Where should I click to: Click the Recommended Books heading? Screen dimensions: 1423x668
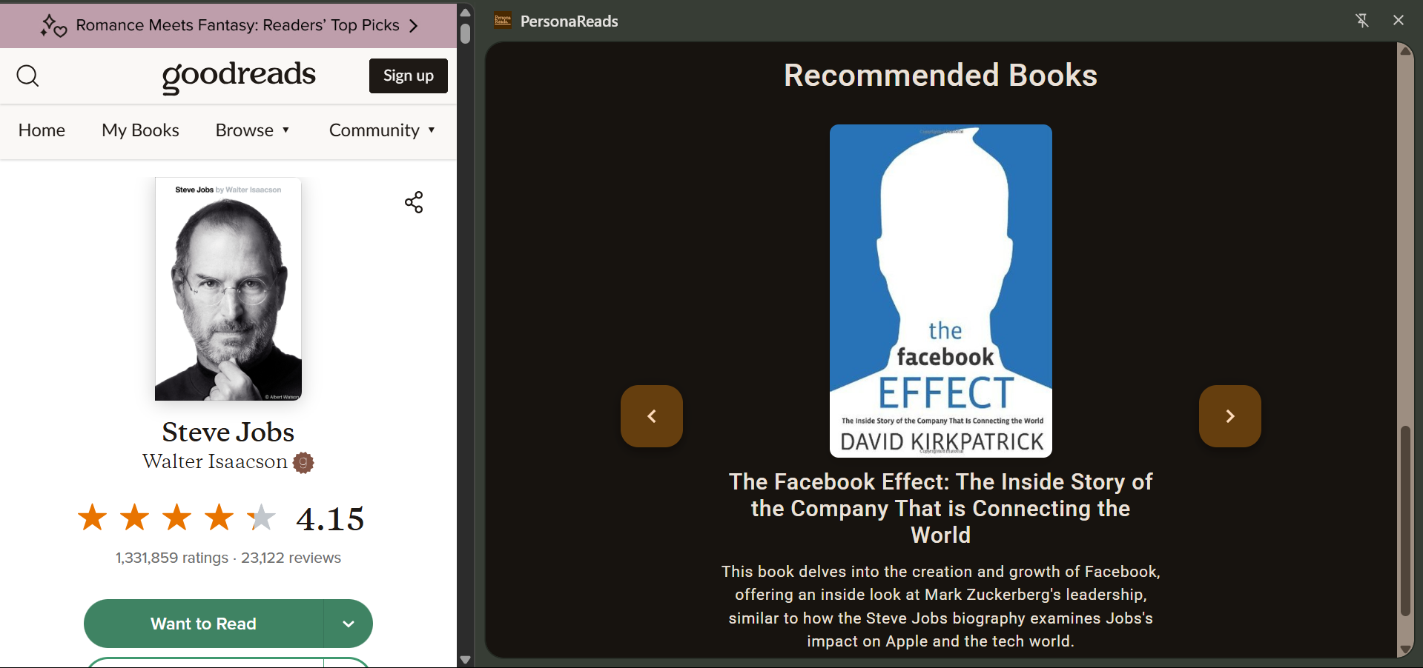tap(941, 76)
